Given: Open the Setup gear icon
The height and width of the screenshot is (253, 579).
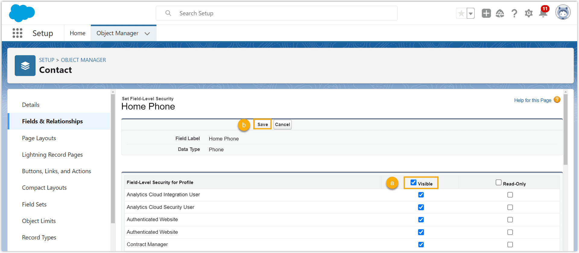Looking at the screenshot, I should (x=529, y=14).
